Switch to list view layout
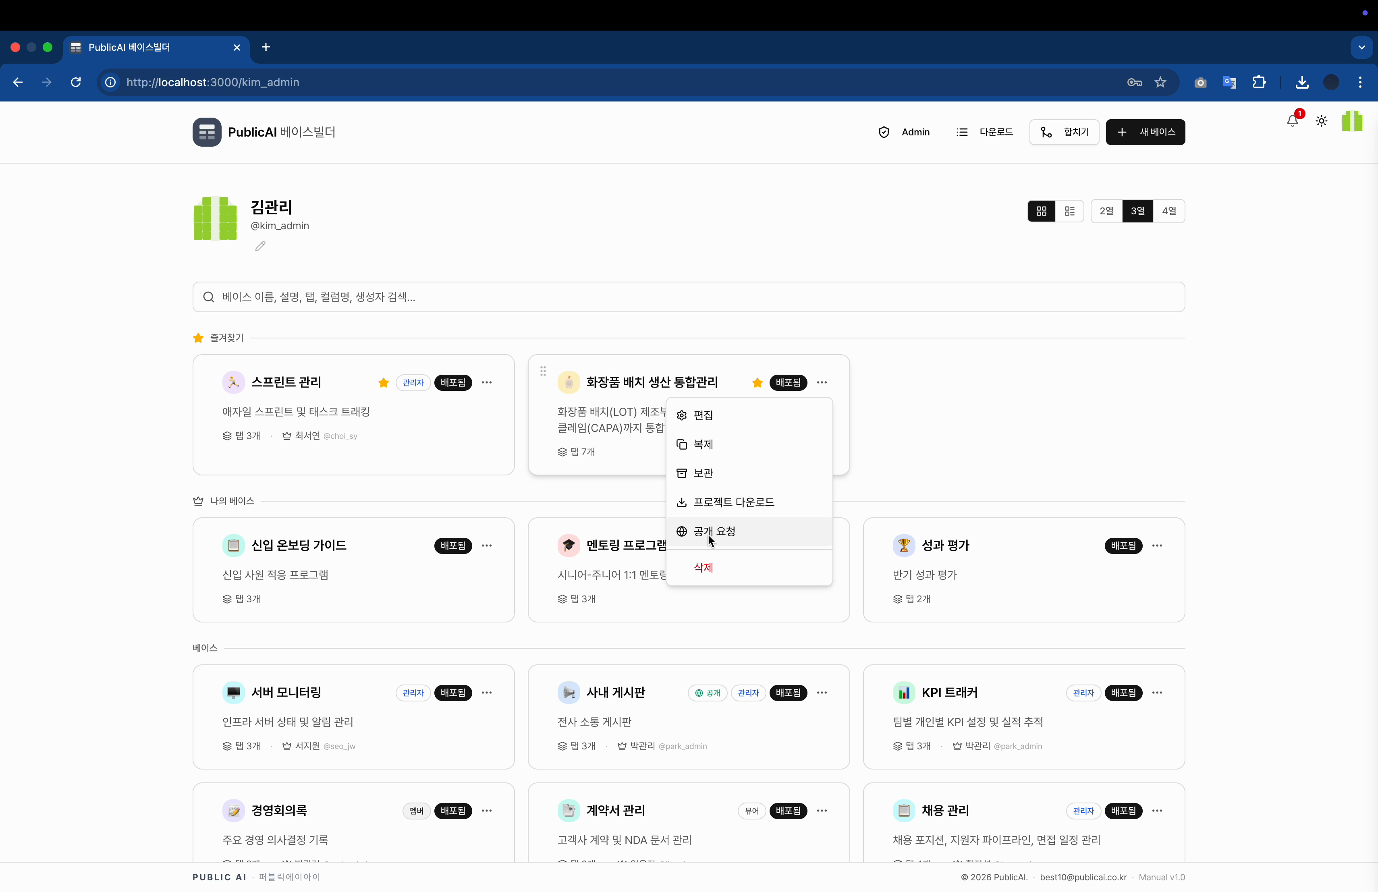The width and height of the screenshot is (1378, 892). [1069, 211]
